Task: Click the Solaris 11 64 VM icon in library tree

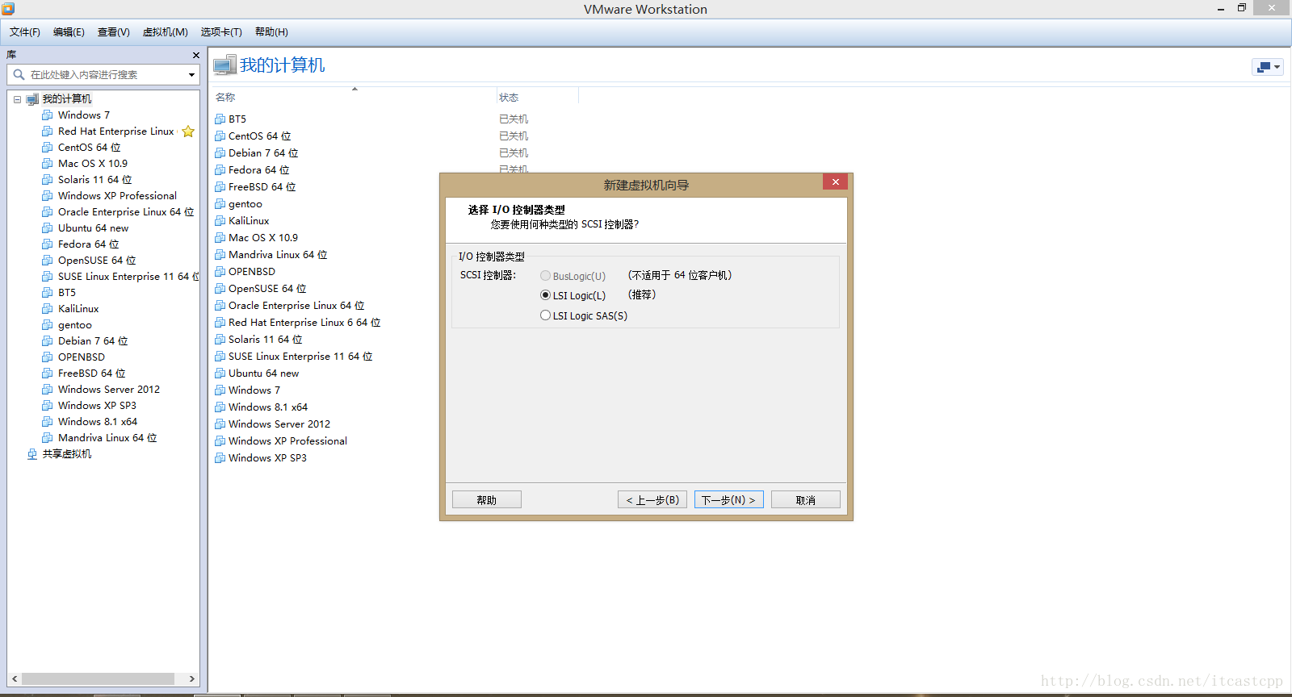Action: [x=48, y=180]
